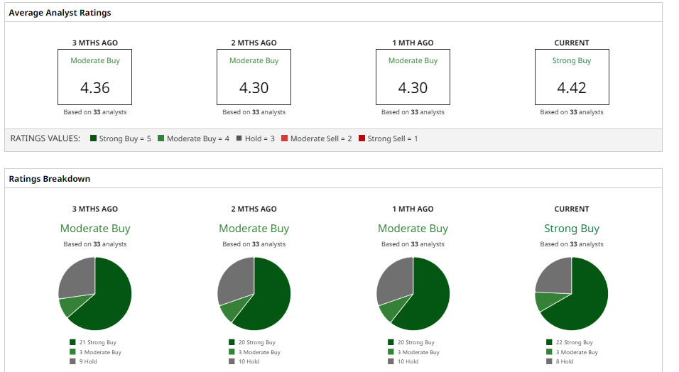Select the 3 MTHS AGO rating box 4.36

click(x=95, y=77)
